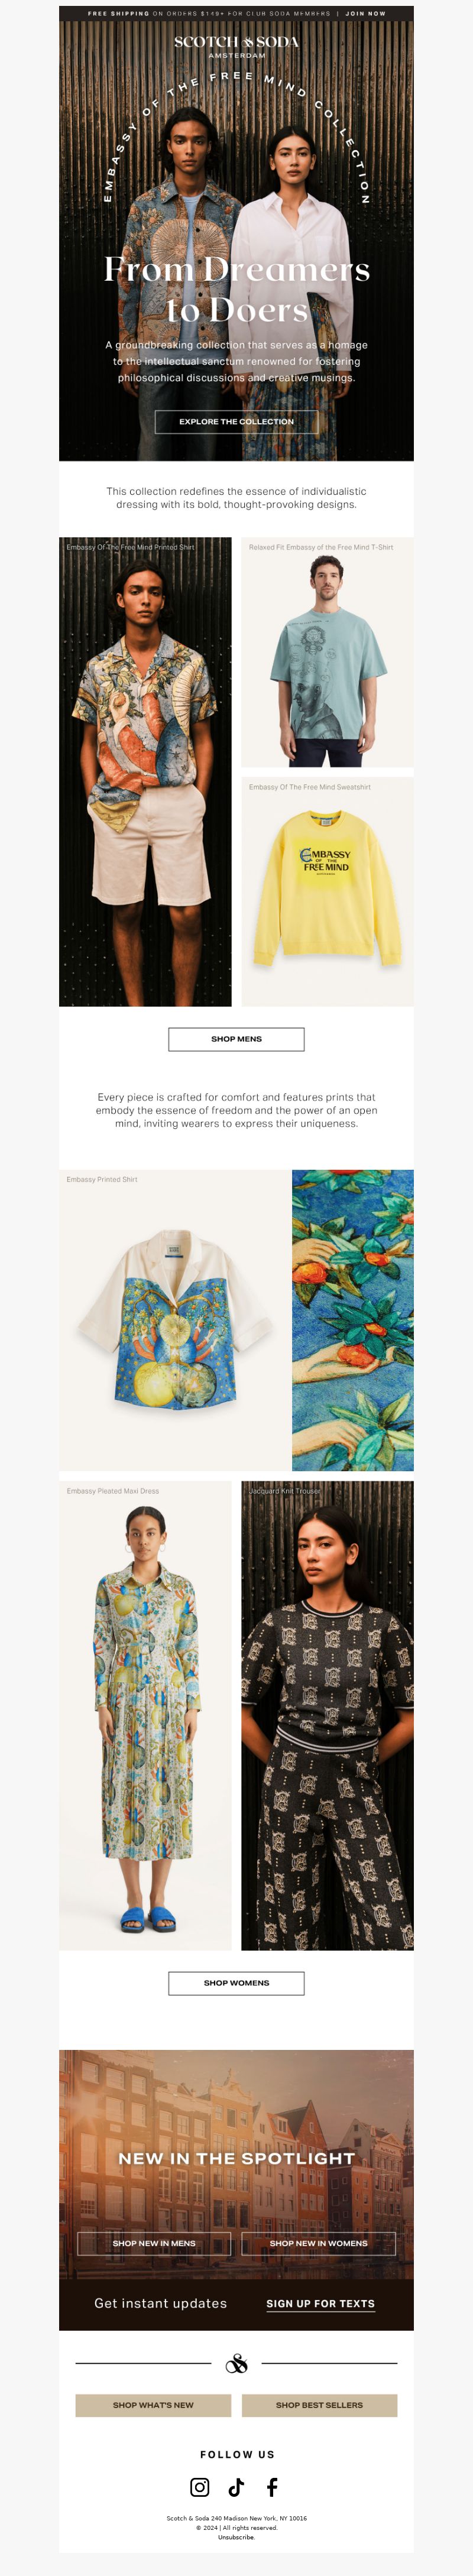
Task: Open the TikTok icon under Follow Us
Action: 236,2487
